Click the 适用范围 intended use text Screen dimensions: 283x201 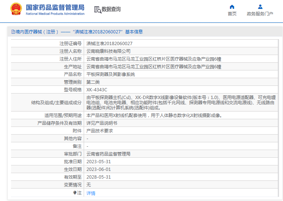point(154,115)
